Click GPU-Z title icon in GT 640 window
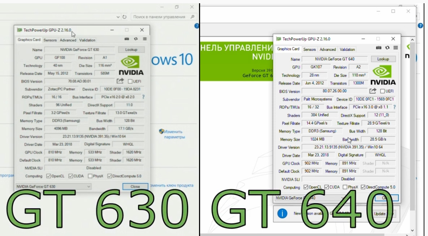 [278, 39]
